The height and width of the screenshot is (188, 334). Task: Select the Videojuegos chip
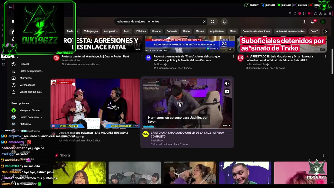tap(91, 31)
